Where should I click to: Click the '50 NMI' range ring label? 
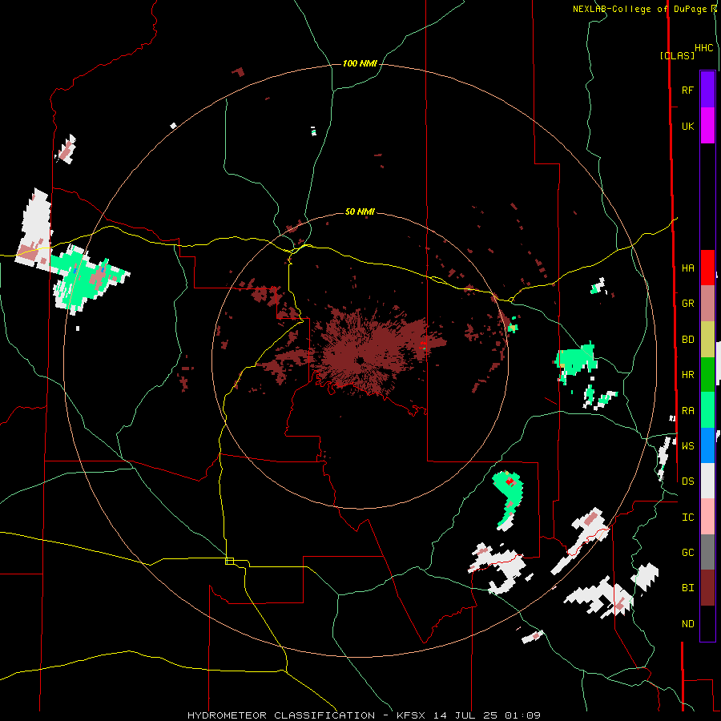click(360, 211)
